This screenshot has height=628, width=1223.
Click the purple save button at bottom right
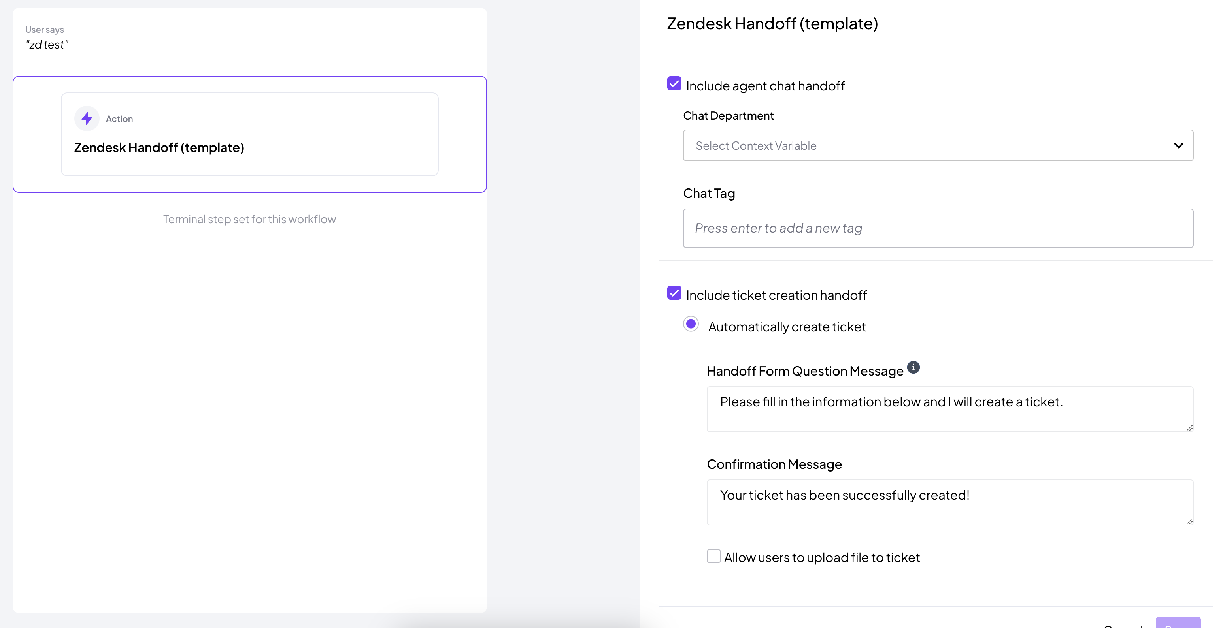click(1178, 622)
